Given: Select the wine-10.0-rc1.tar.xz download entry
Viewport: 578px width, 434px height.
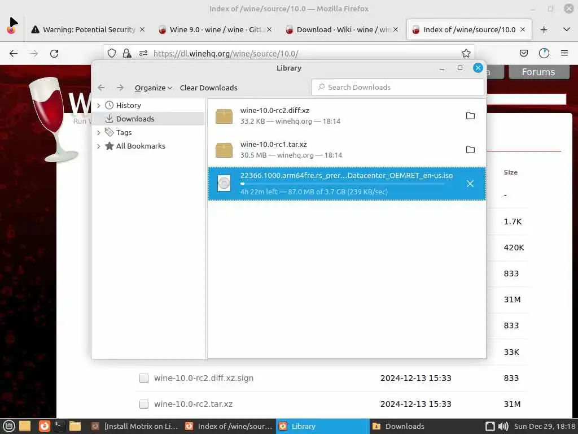Looking at the screenshot, I should click(x=347, y=149).
